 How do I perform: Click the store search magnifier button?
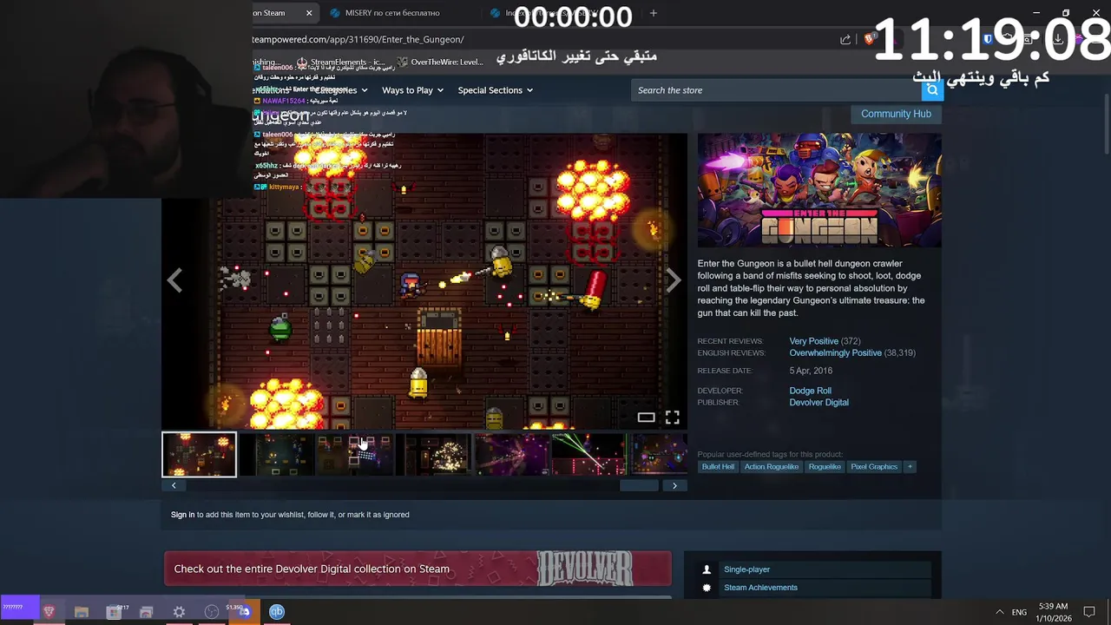[932, 90]
